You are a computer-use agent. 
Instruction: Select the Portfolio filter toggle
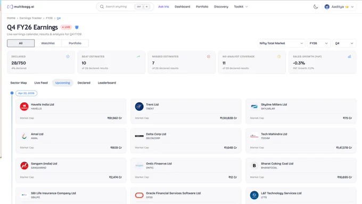tap(75, 43)
